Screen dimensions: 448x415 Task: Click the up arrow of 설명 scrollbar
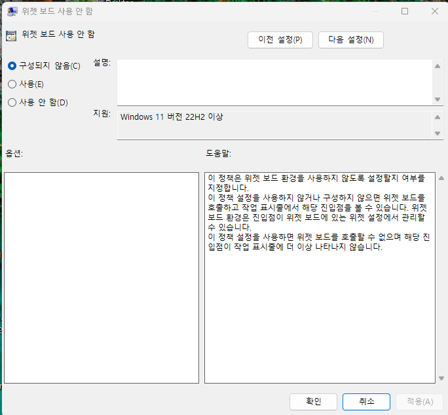(x=437, y=66)
